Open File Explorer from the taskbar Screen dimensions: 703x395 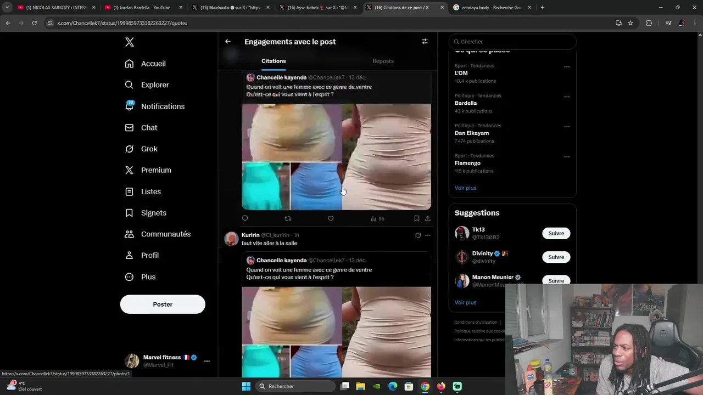361,386
